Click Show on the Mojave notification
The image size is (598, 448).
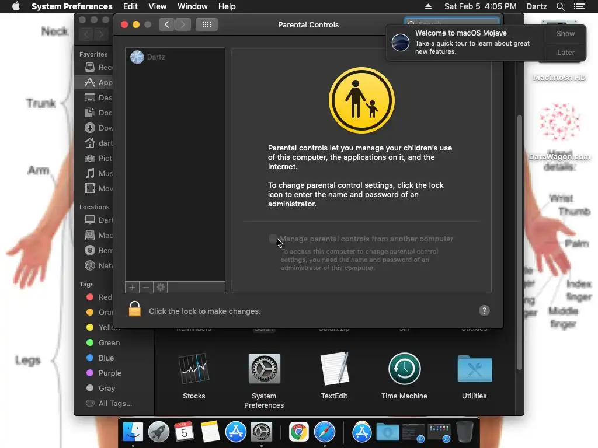(x=565, y=33)
